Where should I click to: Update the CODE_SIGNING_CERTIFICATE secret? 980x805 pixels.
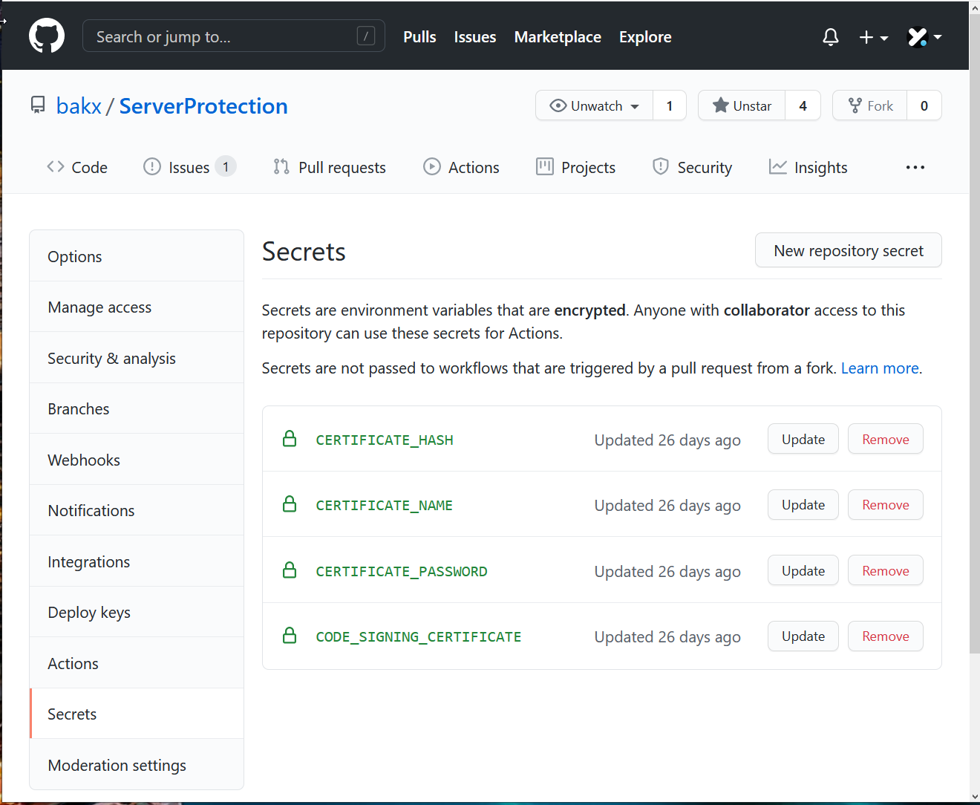click(803, 636)
